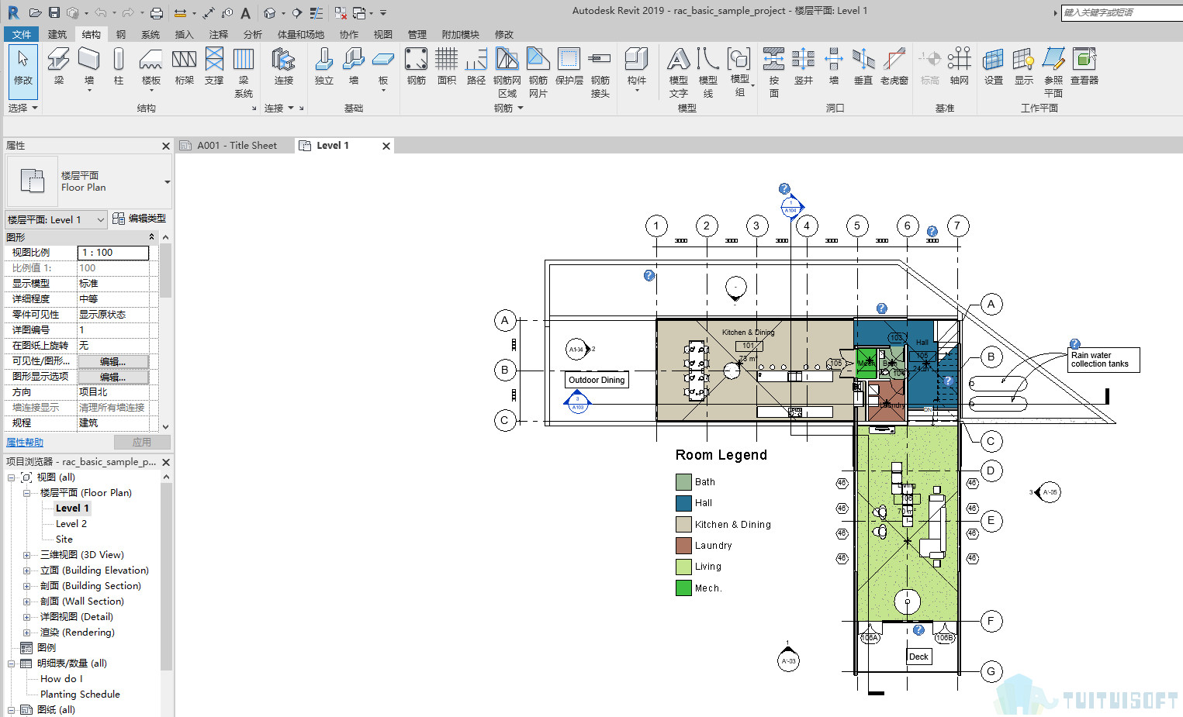Click the 编辑类型 button
The image size is (1183, 717).
pyautogui.click(x=140, y=219)
